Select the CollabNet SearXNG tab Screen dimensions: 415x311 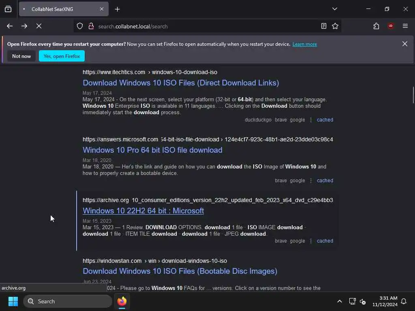[x=64, y=9]
